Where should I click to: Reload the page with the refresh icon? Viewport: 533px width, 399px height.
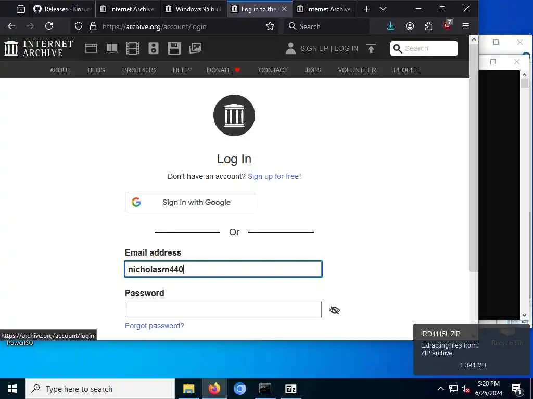tap(49, 26)
